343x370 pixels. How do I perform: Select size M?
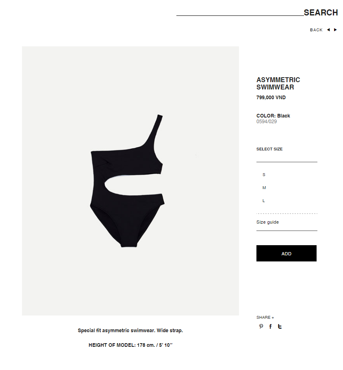pyautogui.click(x=264, y=187)
